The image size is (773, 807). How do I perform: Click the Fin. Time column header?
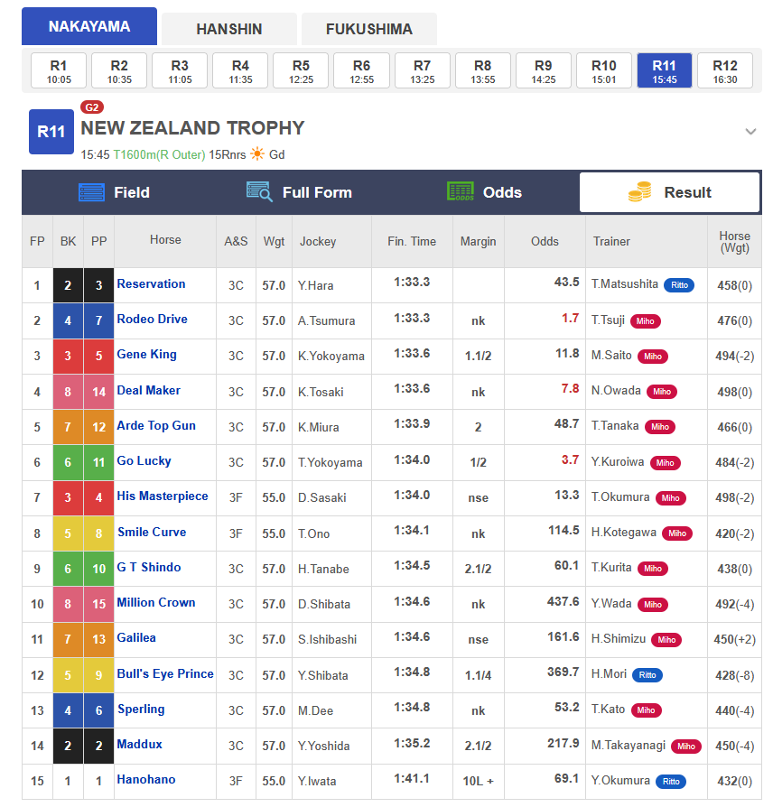[412, 241]
